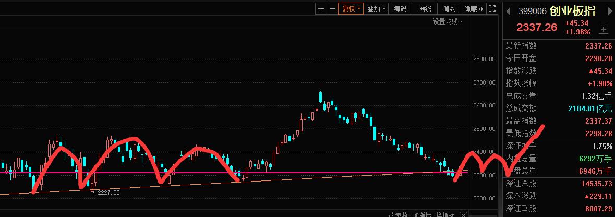Image resolution: width=615 pixels, height=217 pixels.
Task: Click the 2600.00 price axis label
Action: point(485,105)
